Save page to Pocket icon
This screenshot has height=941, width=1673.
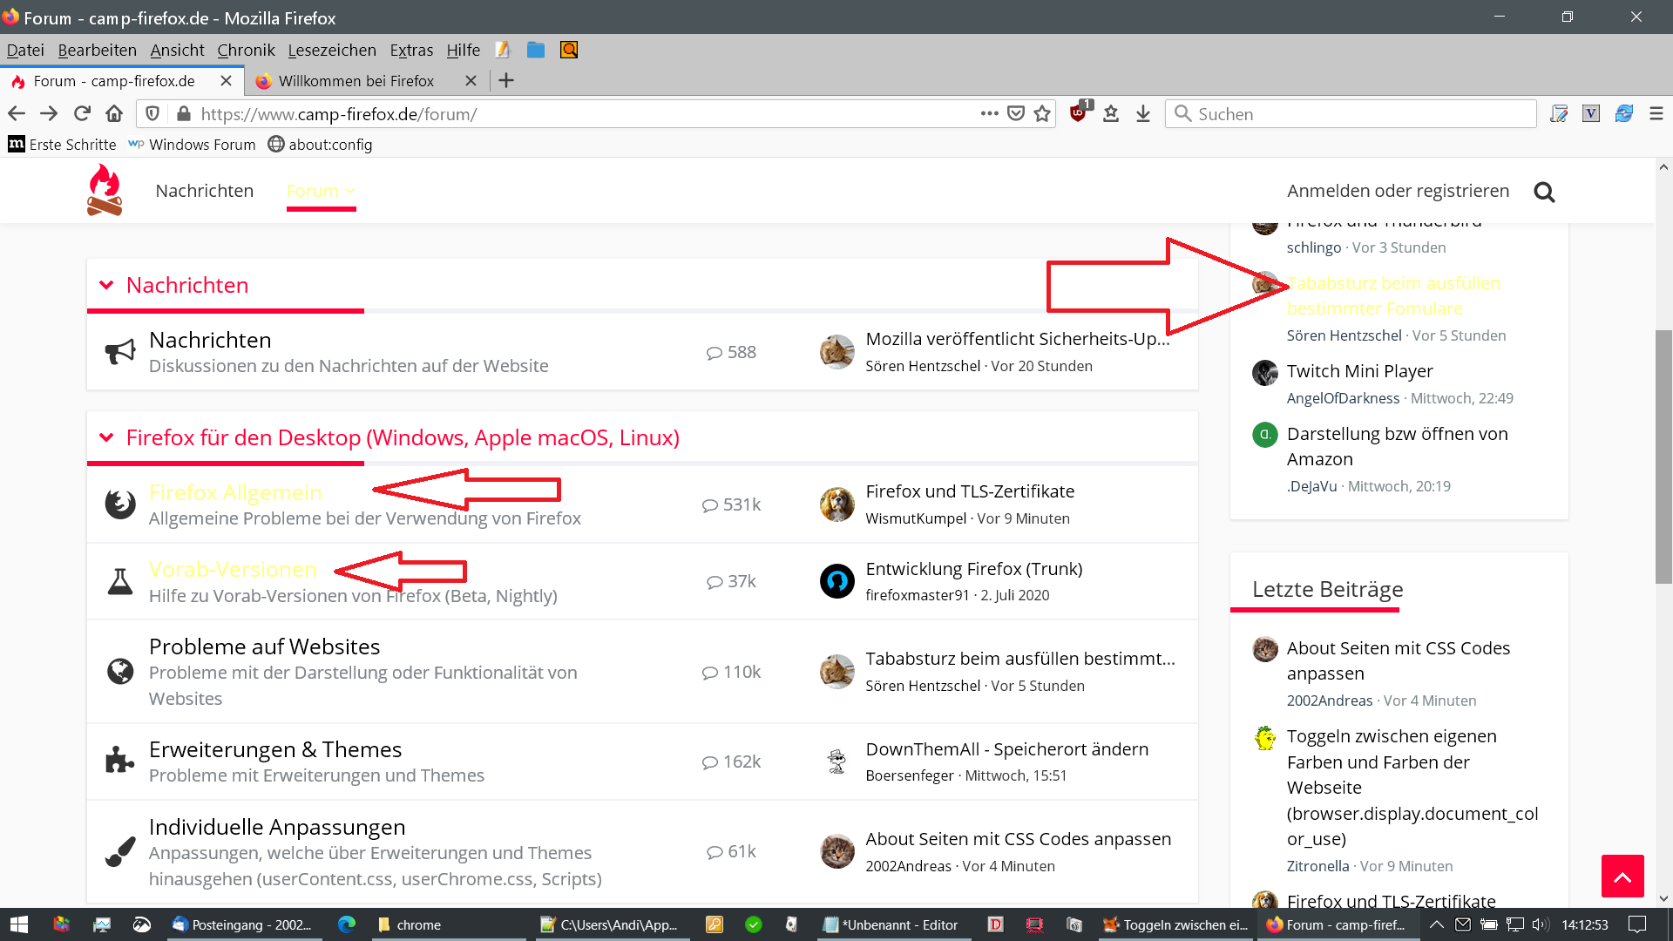click(x=1016, y=114)
